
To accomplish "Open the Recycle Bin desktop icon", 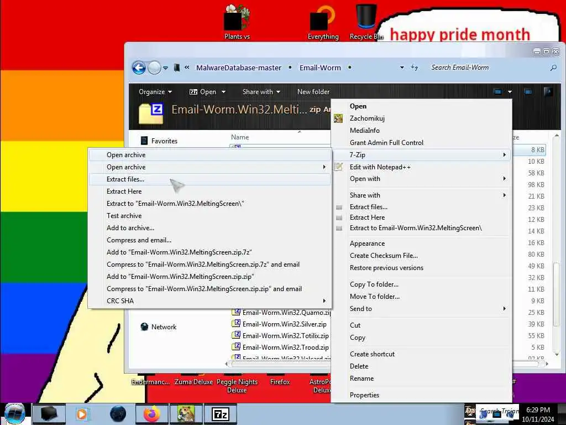I will [366, 21].
